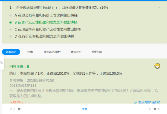Go to previous question 上一题
Viewport: 167px width, 114px height.
(15, 109)
